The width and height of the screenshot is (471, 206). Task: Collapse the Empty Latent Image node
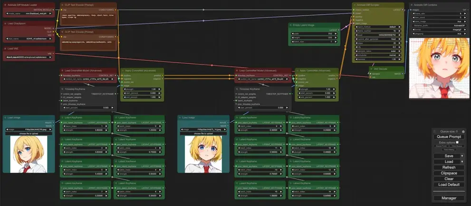point(291,24)
